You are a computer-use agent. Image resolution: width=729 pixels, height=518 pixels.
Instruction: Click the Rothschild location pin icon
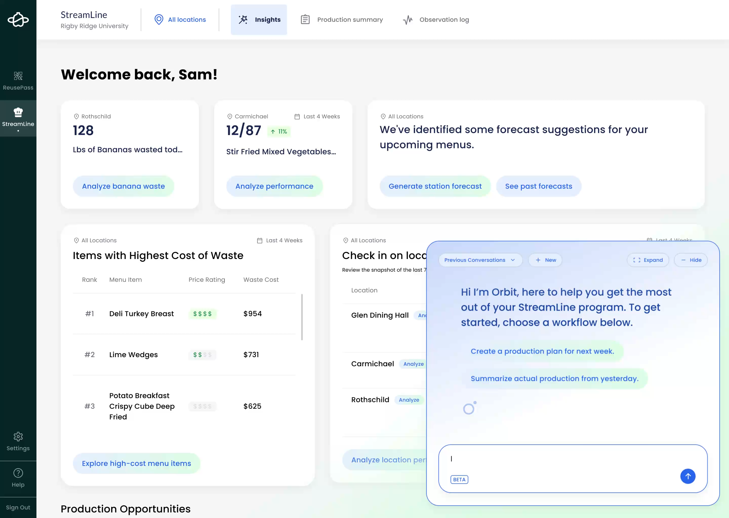coord(76,116)
